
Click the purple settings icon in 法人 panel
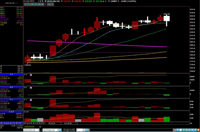[x=31, y=100]
